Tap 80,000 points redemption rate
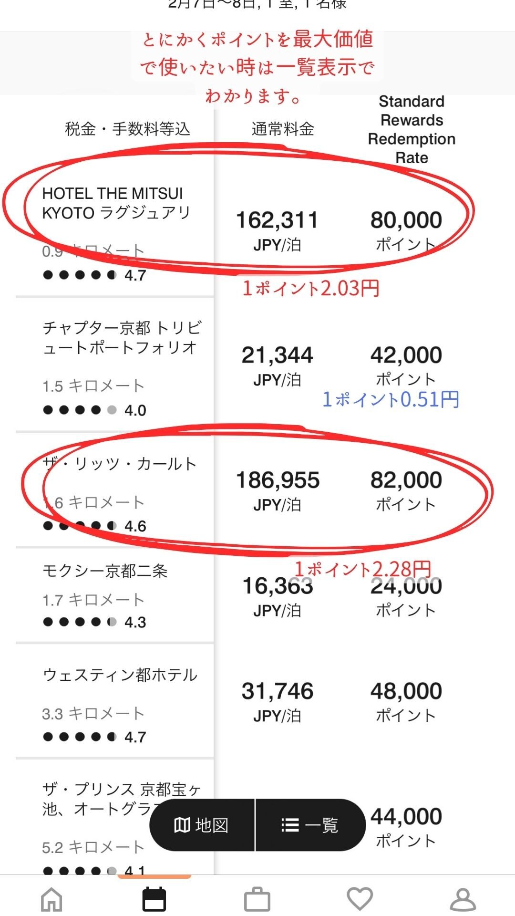The height and width of the screenshot is (916, 515). click(406, 231)
